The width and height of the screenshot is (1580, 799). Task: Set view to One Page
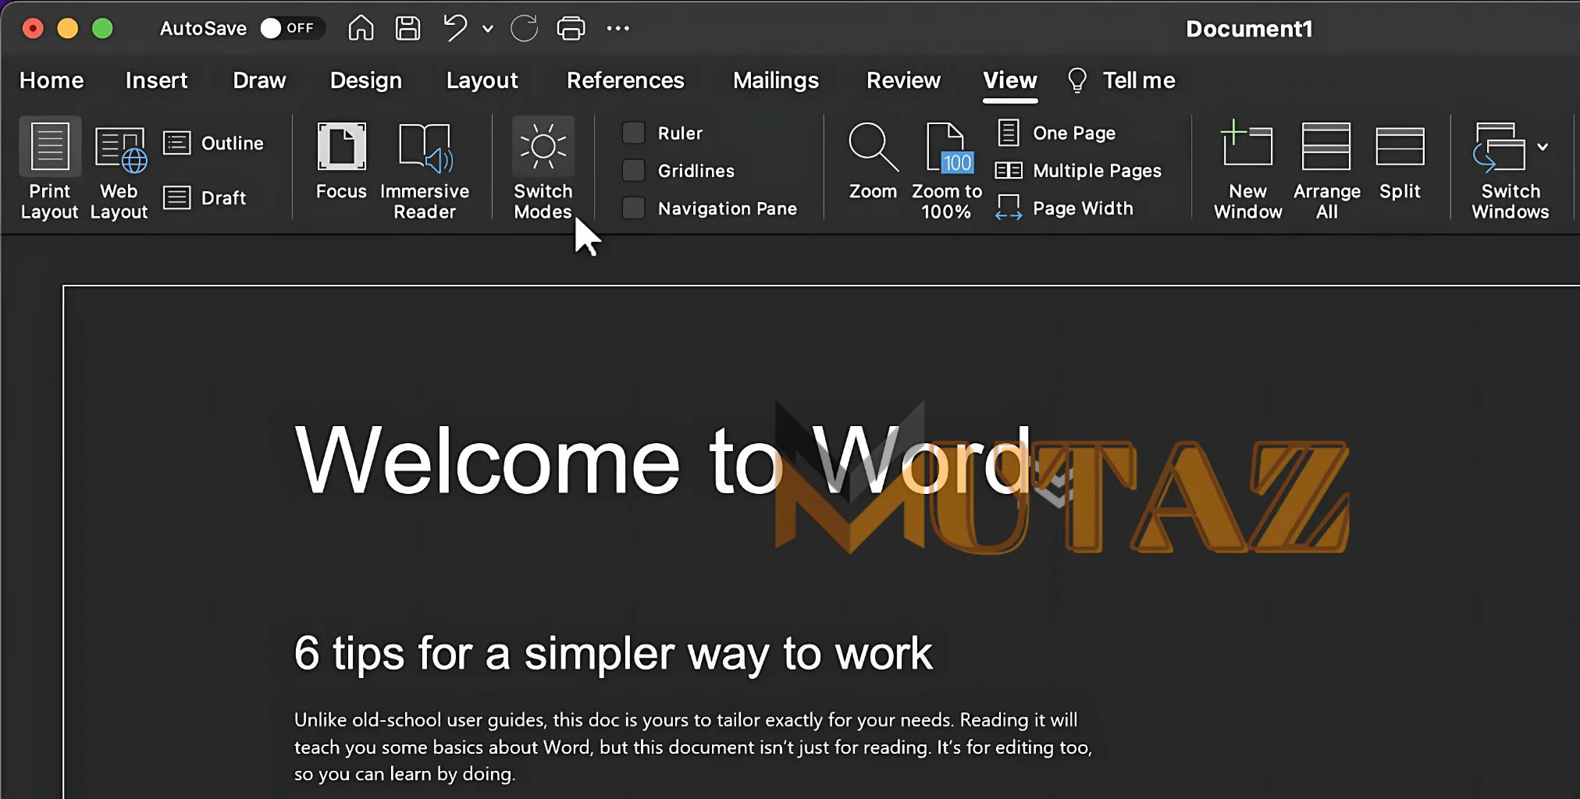coord(1057,133)
